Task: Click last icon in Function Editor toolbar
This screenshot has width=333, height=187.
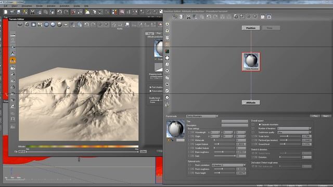Action: 269,17
